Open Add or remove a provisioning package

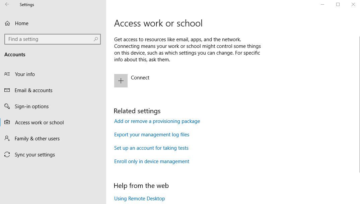[x=157, y=121]
